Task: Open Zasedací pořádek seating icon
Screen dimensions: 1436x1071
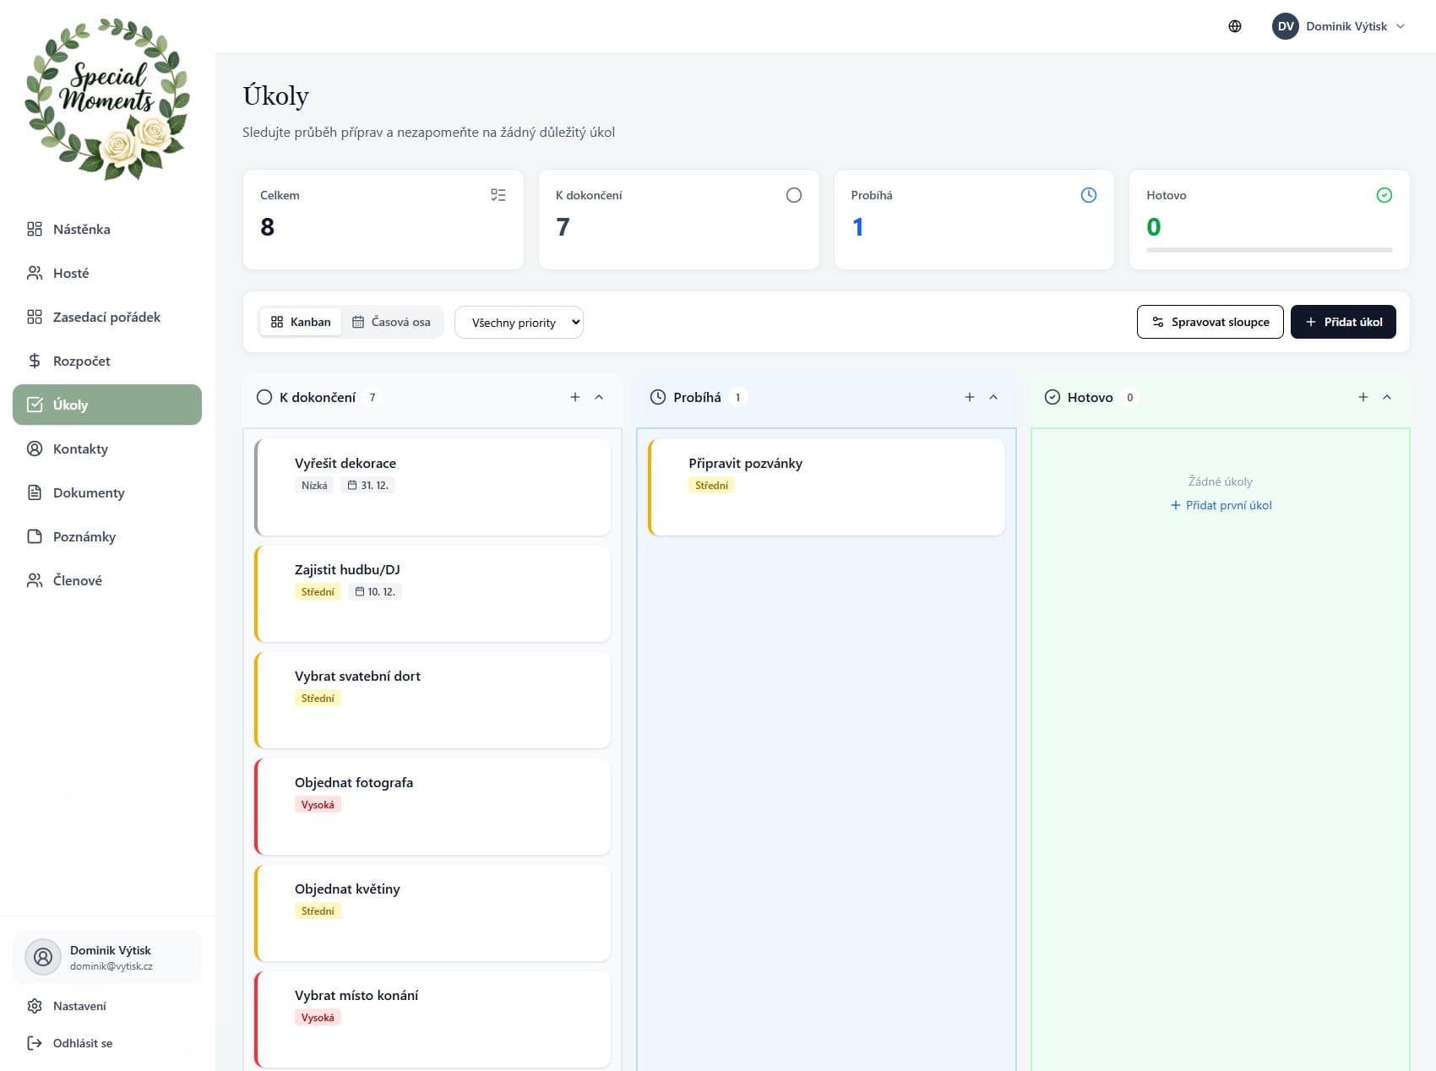Action: coord(35,316)
